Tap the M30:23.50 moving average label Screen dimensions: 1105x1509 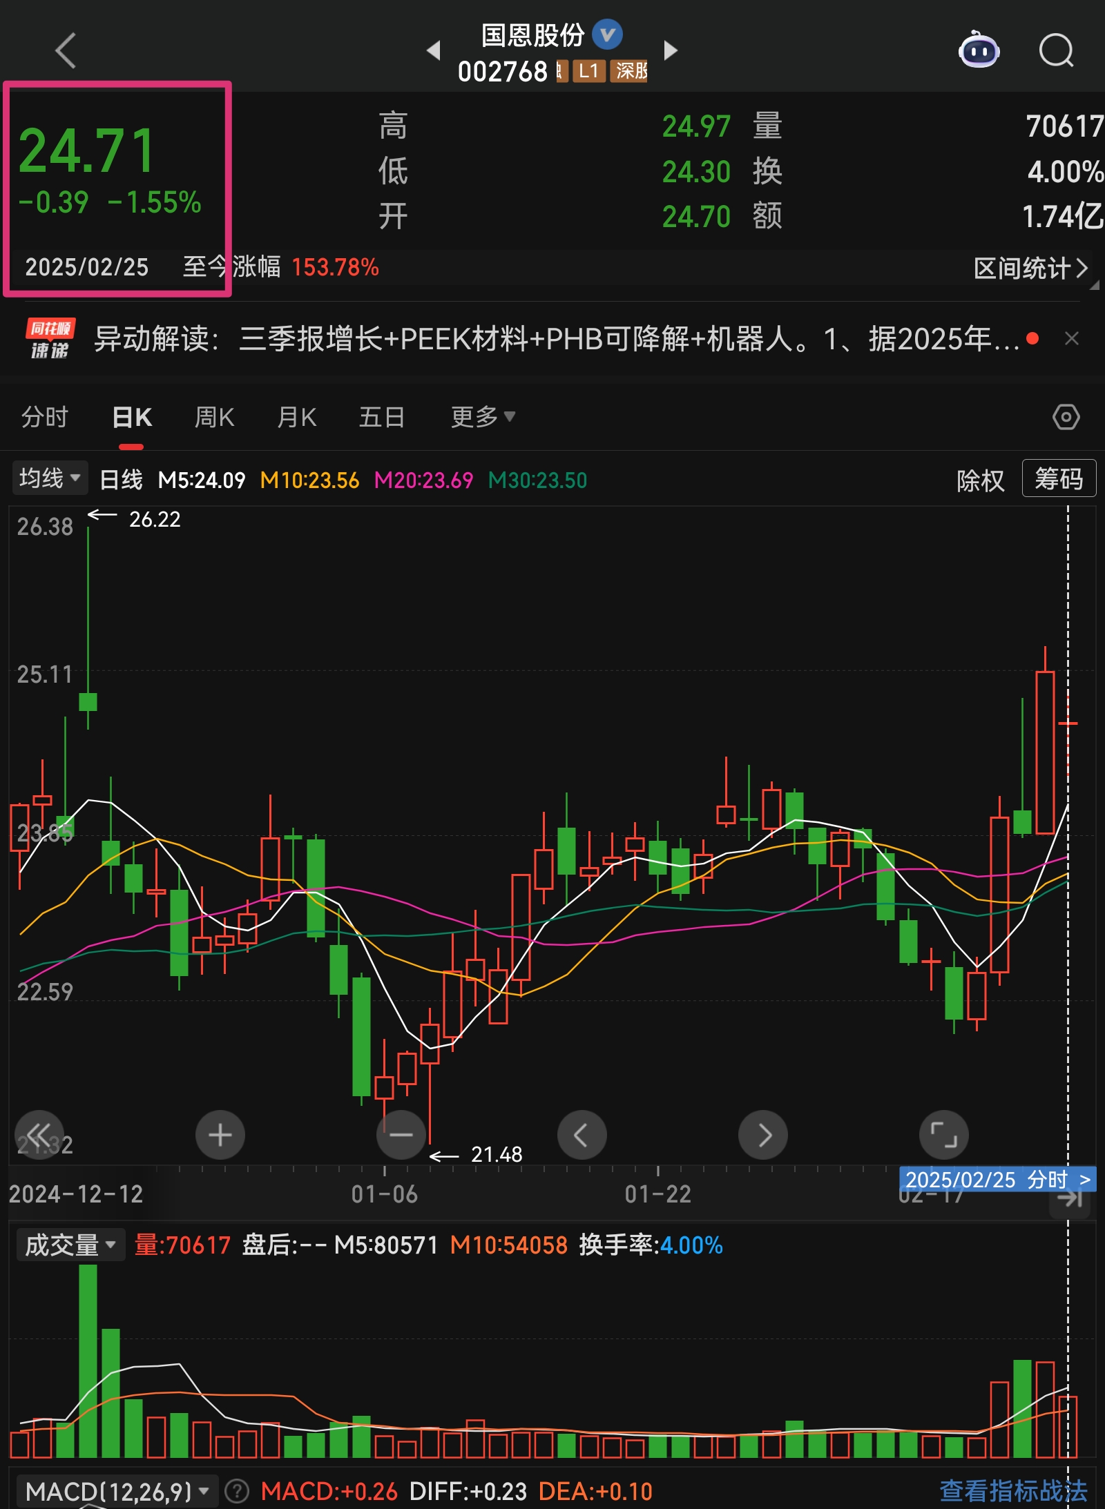(537, 480)
